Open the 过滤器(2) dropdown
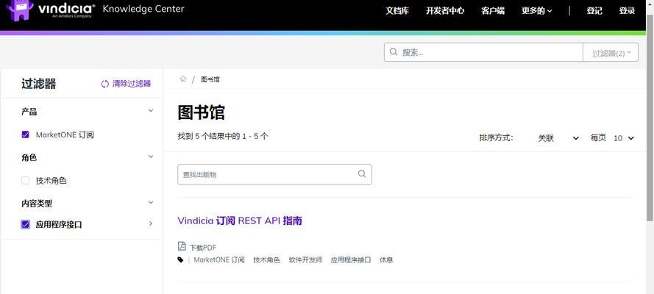Image resolution: width=654 pixels, height=294 pixels. (611, 52)
